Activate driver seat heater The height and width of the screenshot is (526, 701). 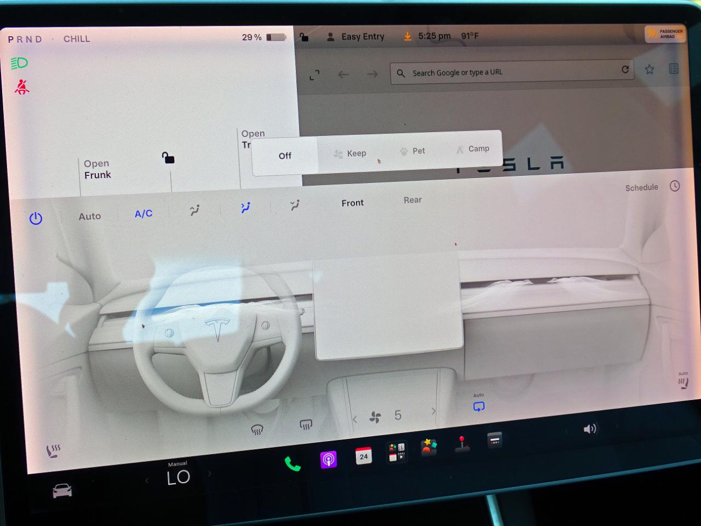click(53, 451)
